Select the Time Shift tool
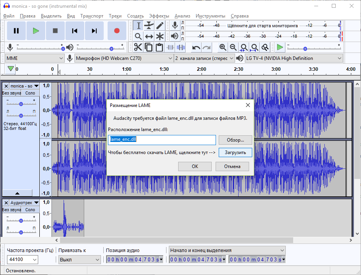361x275 pixels. (149, 36)
